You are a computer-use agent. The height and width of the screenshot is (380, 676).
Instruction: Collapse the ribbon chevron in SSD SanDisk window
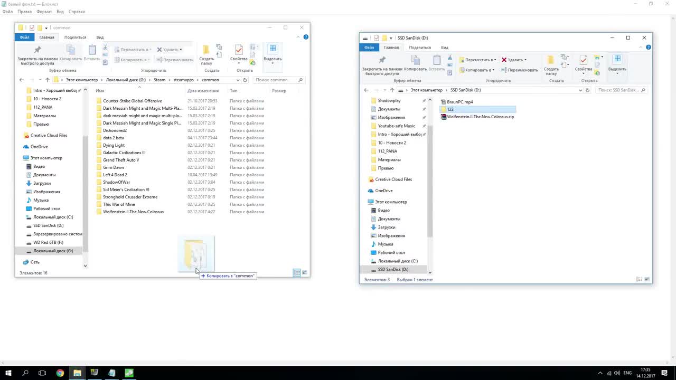pyautogui.click(x=641, y=47)
